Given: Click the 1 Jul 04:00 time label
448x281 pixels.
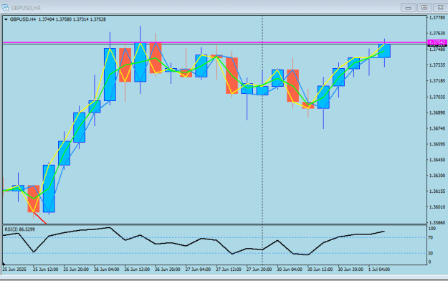Looking at the screenshot, I should tap(379, 270).
